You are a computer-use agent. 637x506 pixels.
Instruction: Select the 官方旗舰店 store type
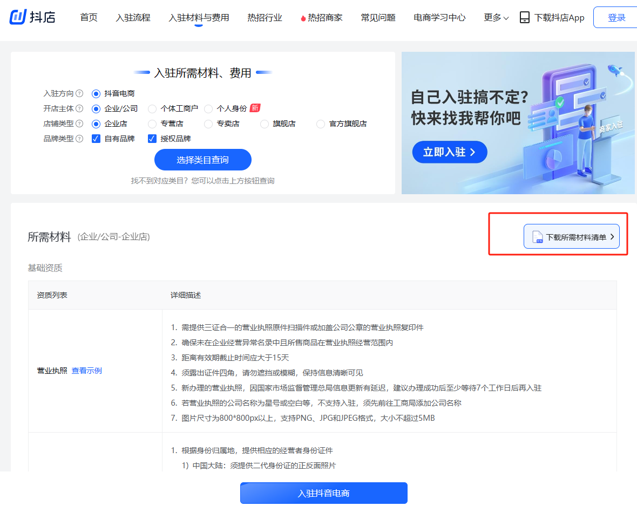(320, 124)
